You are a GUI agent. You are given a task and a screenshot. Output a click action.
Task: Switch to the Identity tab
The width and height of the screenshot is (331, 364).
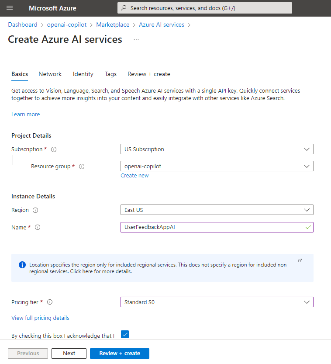[83, 74]
